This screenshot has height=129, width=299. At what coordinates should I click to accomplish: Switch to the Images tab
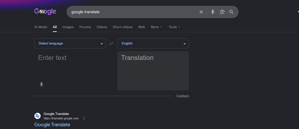pyautogui.click(x=68, y=27)
